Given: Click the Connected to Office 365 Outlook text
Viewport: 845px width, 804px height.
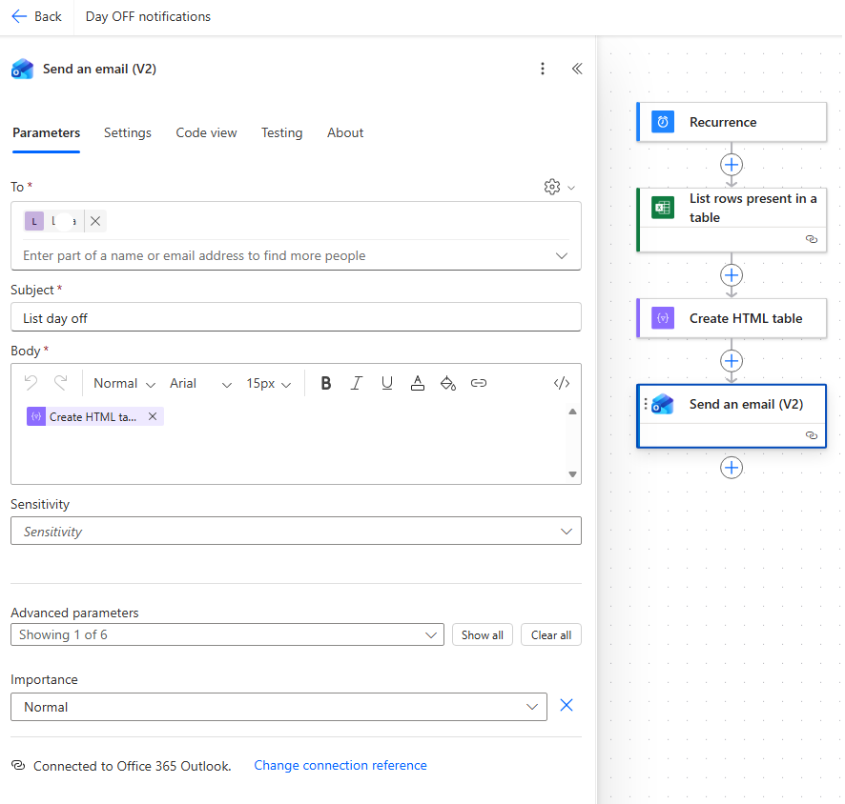Looking at the screenshot, I should [x=132, y=766].
